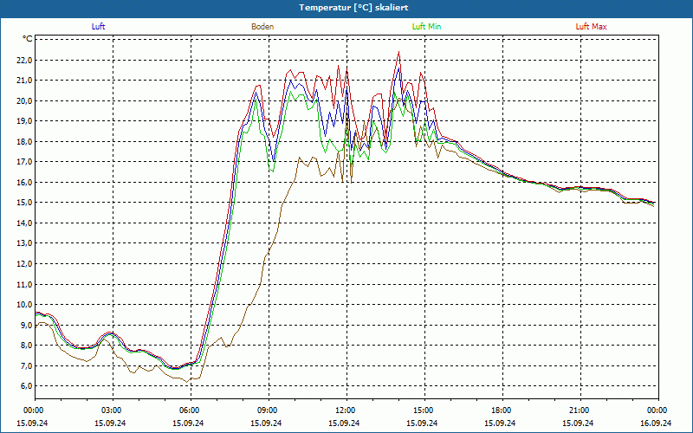Click the 18,0 y-axis value
This screenshot has height=433, width=693.
[24, 142]
